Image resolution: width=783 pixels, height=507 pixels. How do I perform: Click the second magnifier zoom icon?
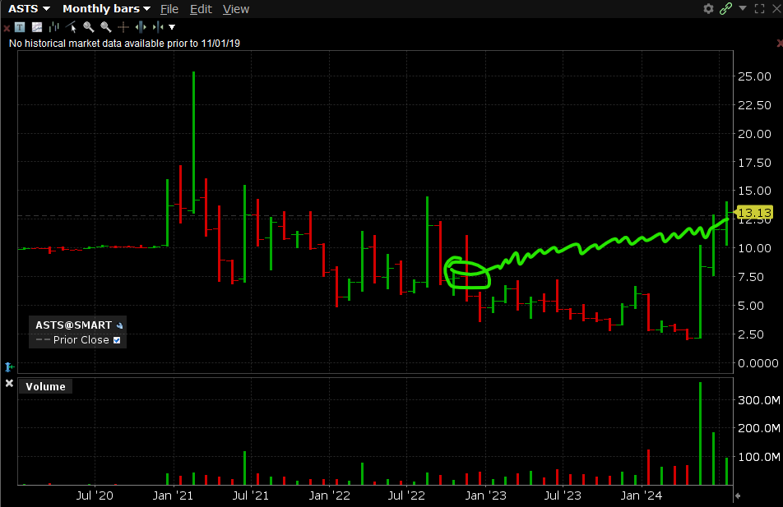106,27
